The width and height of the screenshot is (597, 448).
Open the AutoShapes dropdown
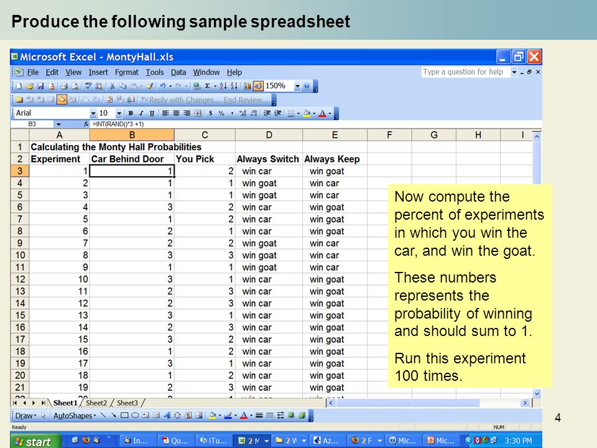(75, 416)
